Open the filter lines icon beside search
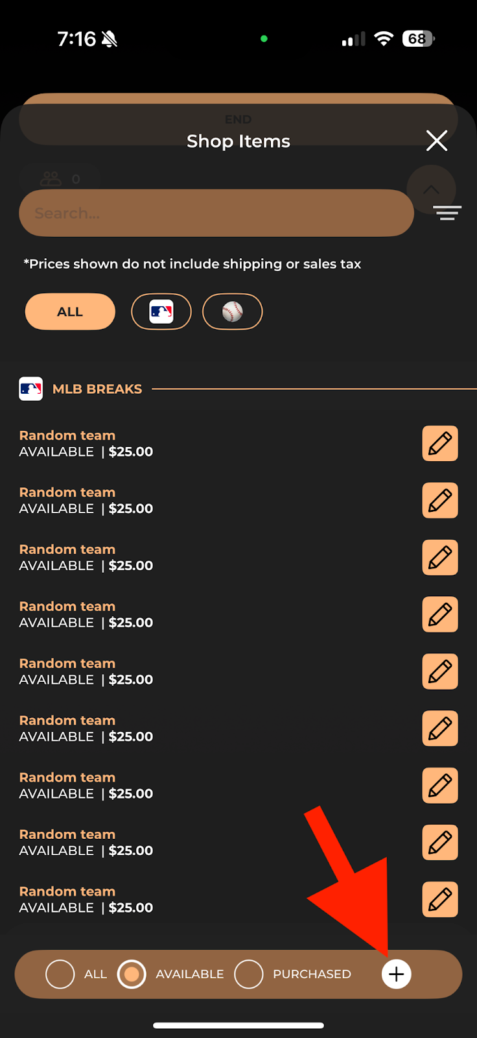Image resolution: width=477 pixels, height=1038 pixels. coord(447,213)
